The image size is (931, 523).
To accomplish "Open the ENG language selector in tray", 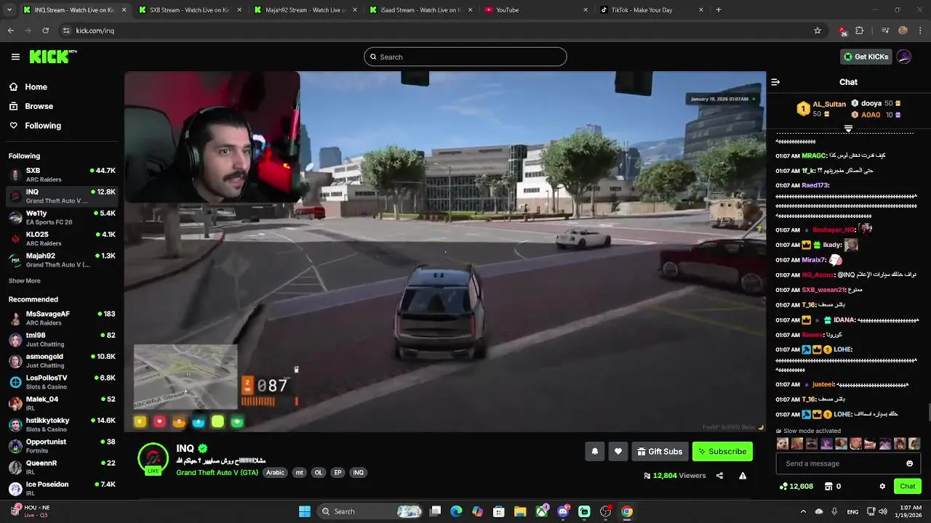I will 852,511.
